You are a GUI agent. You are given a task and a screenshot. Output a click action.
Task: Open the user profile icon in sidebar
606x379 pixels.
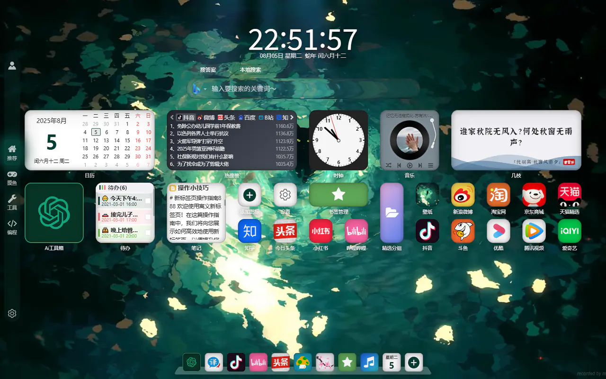point(12,66)
